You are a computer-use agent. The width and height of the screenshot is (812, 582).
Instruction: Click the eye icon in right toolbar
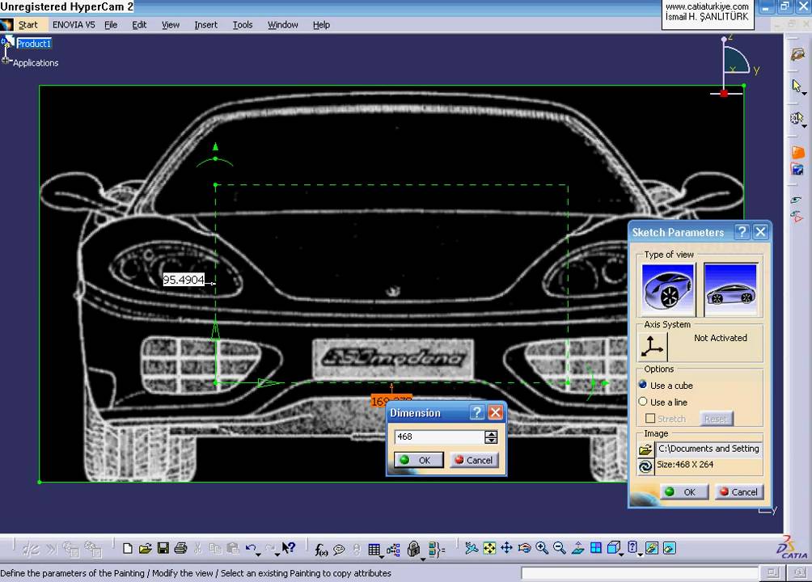click(x=797, y=200)
